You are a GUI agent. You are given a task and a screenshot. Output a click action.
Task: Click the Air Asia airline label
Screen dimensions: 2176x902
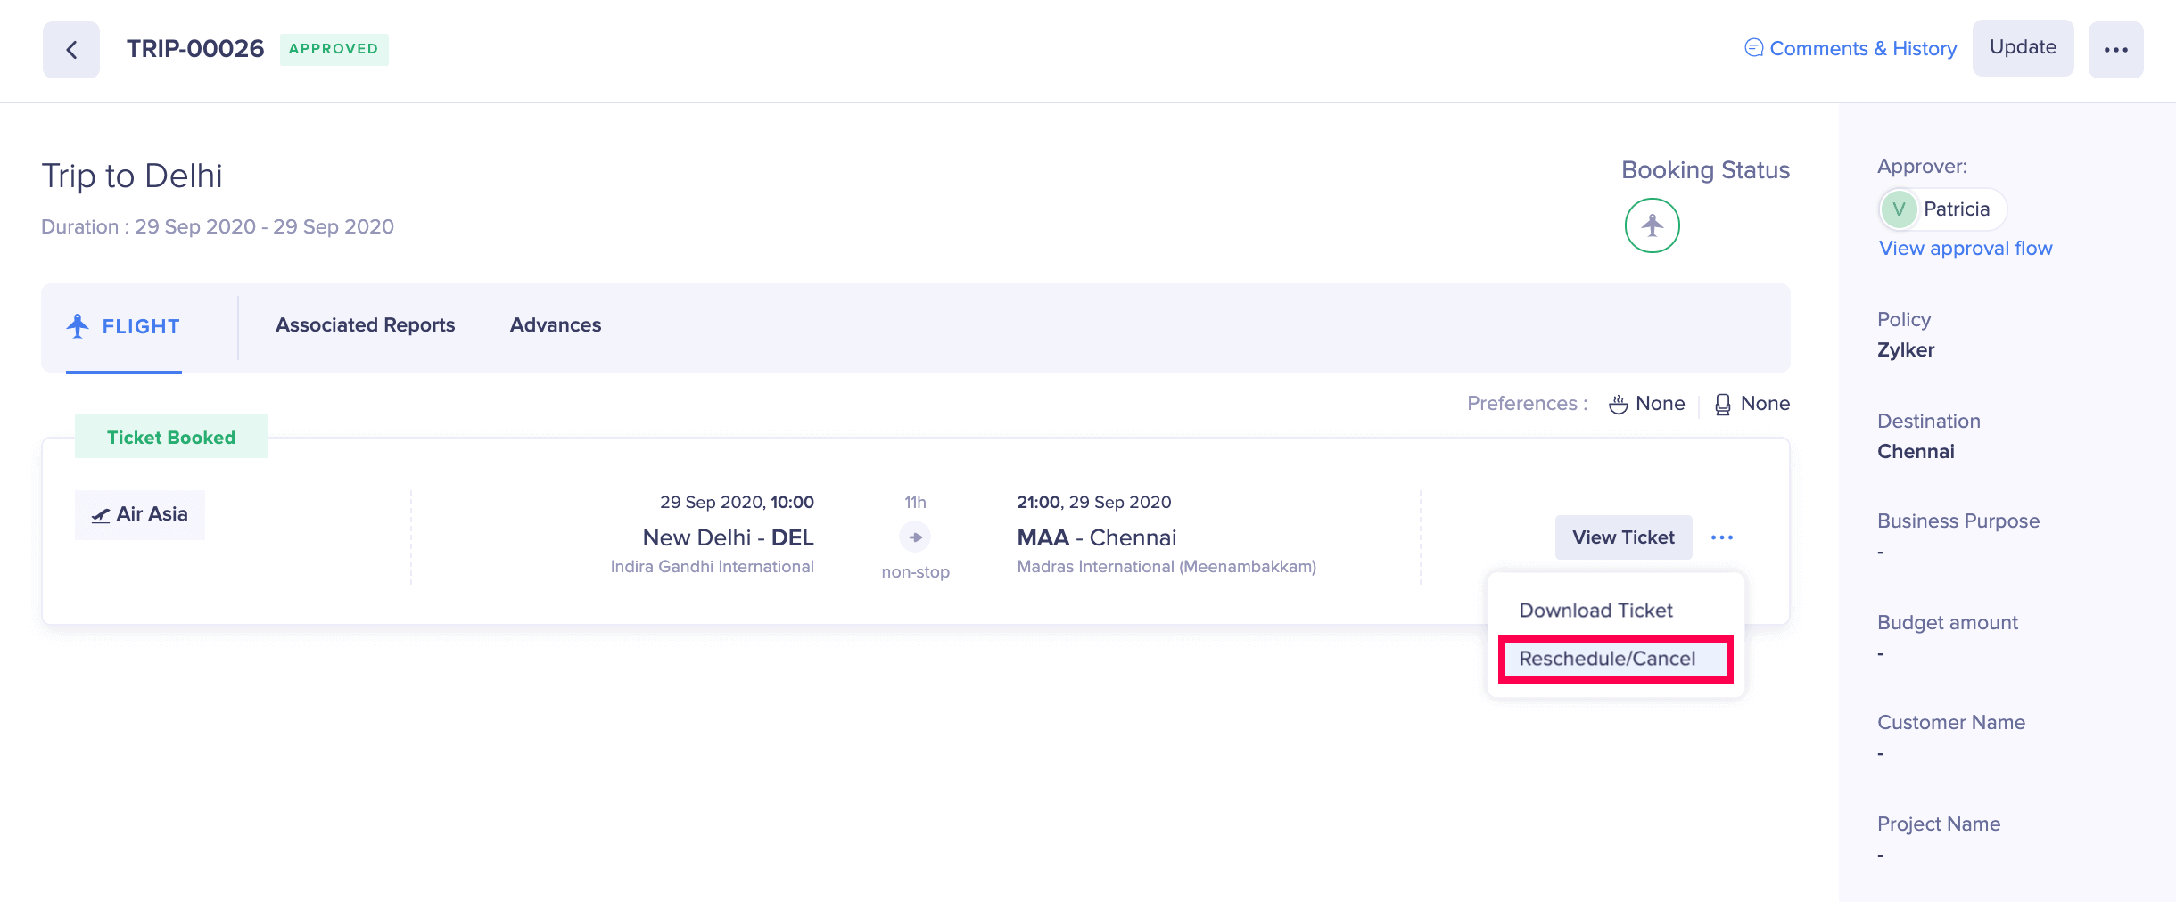click(x=140, y=514)
